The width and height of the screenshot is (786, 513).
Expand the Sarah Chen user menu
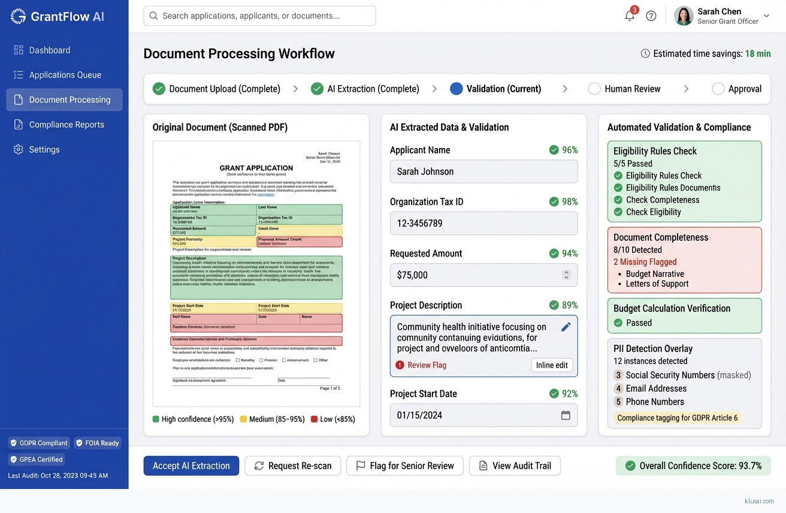[x=766, y=16]
